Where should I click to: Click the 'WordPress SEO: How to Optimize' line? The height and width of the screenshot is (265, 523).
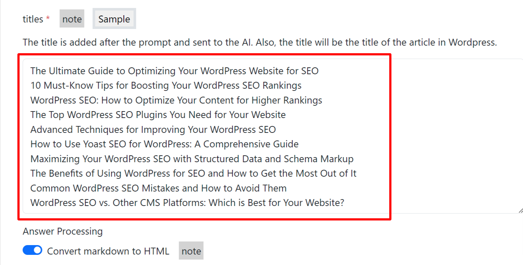(176, 100)
